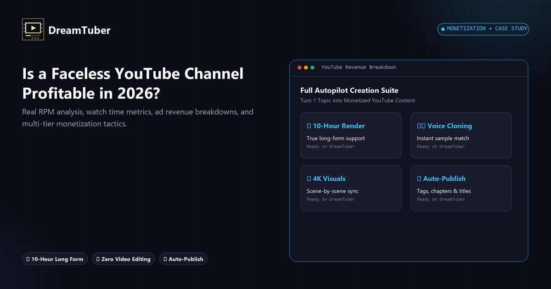Select the YouTube Revenue Breakdown title

[x=358, y=67]
